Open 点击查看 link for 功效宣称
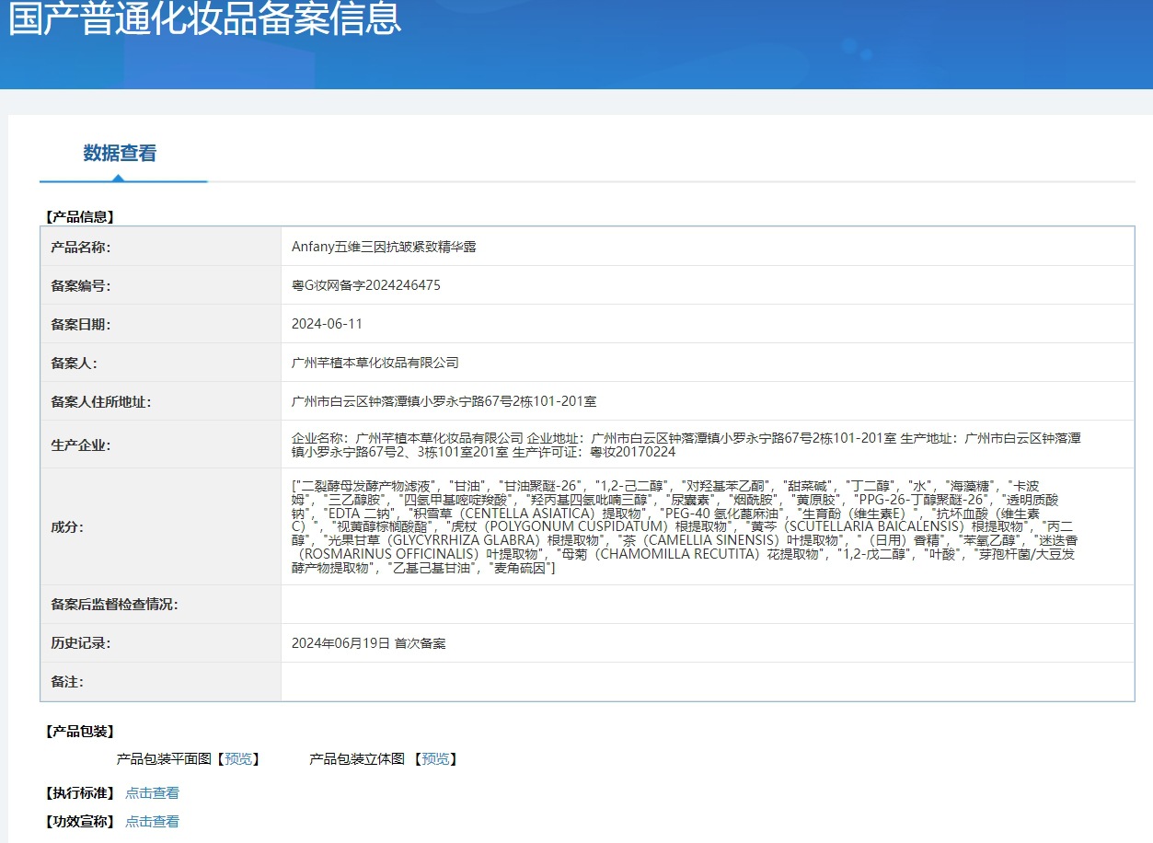 (153, 822)
